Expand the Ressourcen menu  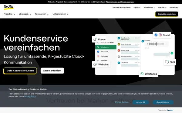(x=42, y=14)
